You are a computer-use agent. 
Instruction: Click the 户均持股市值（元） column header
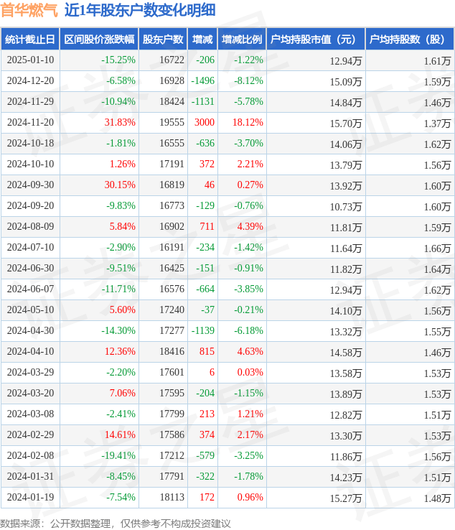316,39
